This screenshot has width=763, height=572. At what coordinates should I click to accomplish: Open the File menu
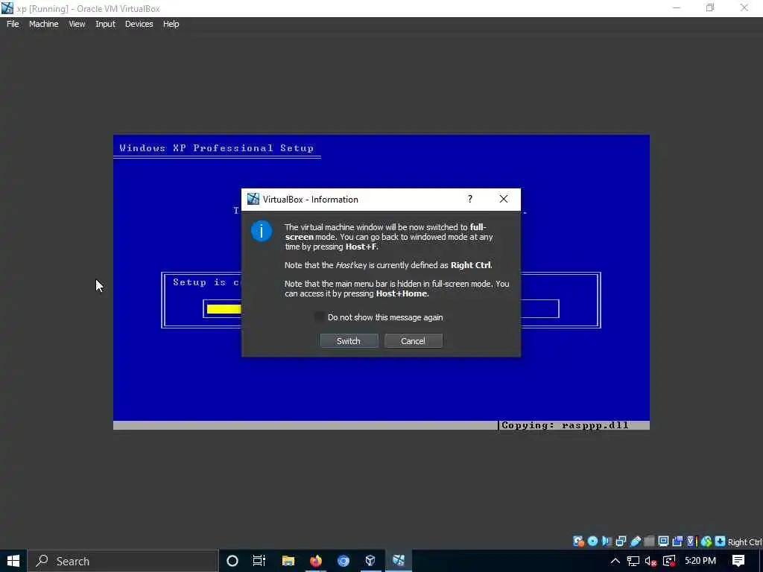click(13, 24)
